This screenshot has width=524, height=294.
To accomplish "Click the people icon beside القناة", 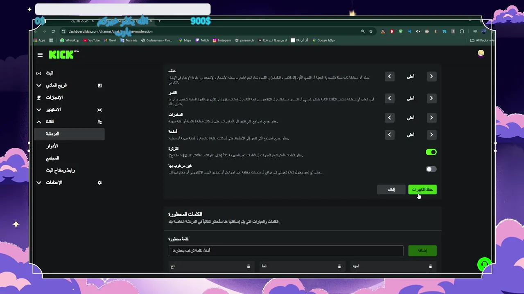I will [x=99, y=122].
